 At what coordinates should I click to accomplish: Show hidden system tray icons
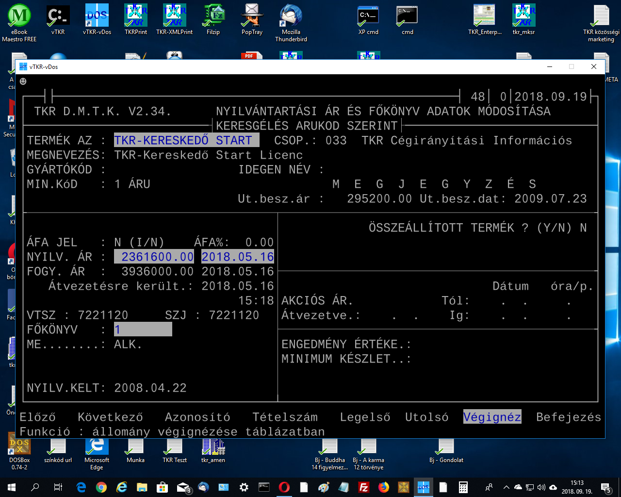coord(506,487)
